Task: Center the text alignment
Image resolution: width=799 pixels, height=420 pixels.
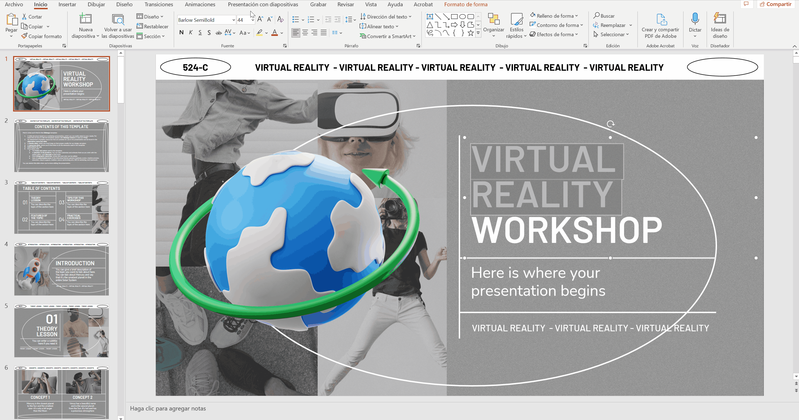Action: click(305, 33)
